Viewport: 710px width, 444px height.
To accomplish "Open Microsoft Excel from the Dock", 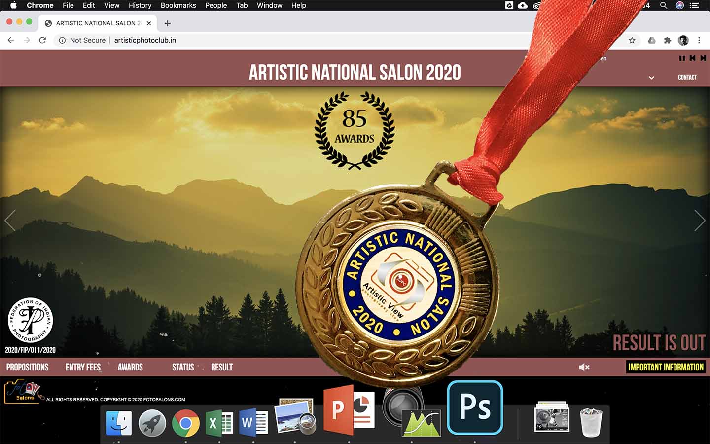I will [218, 423].
